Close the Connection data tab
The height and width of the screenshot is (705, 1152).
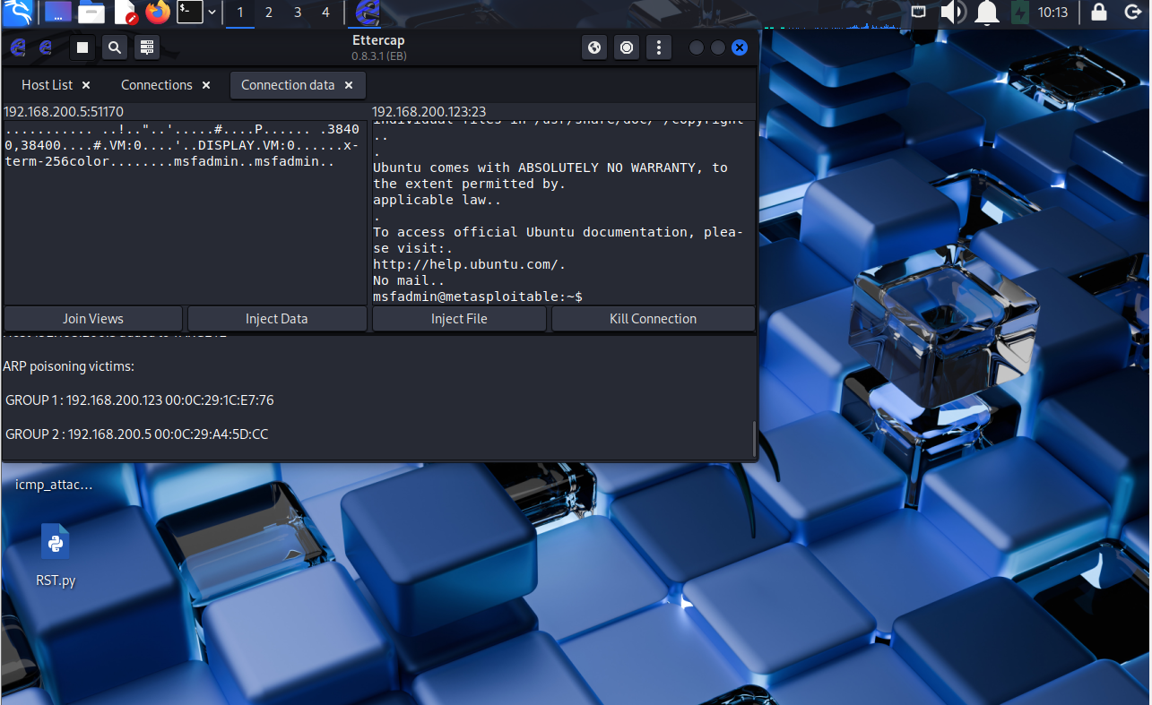coord(349,85)
